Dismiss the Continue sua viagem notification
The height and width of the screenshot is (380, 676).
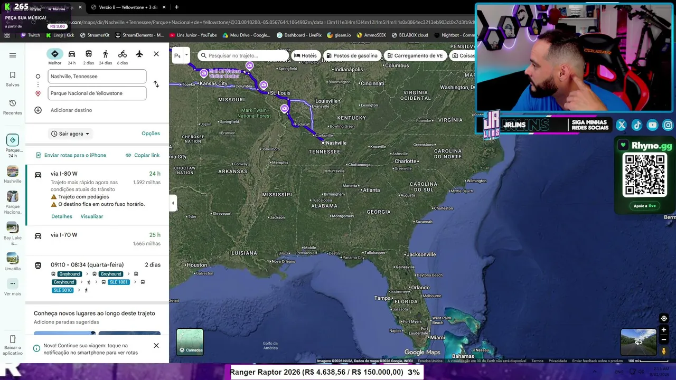click(156, 346)
